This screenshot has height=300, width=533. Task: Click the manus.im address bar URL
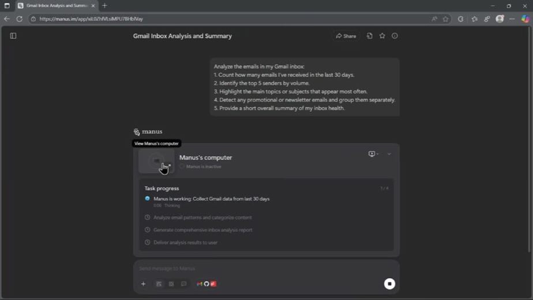91,19
